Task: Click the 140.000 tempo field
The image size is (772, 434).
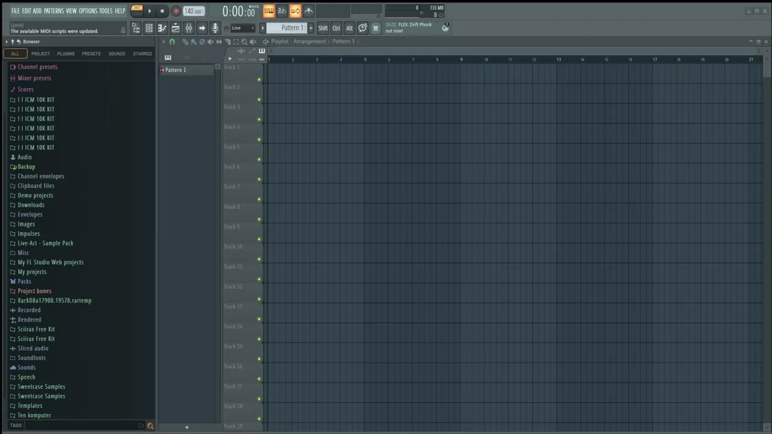Action: click(x=194, y=11)
